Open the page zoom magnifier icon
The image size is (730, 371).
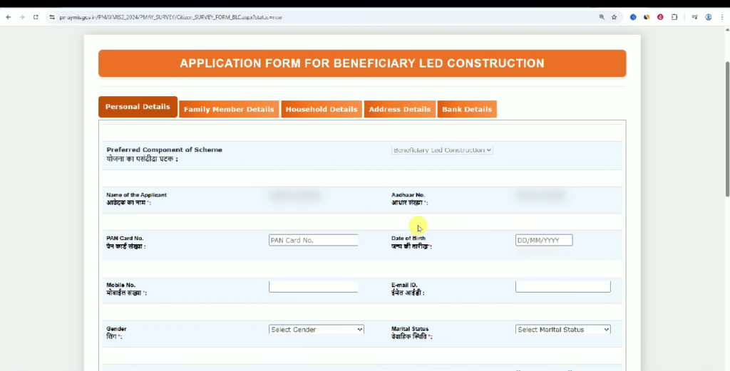pyautogui.click(x=602, y=17)
